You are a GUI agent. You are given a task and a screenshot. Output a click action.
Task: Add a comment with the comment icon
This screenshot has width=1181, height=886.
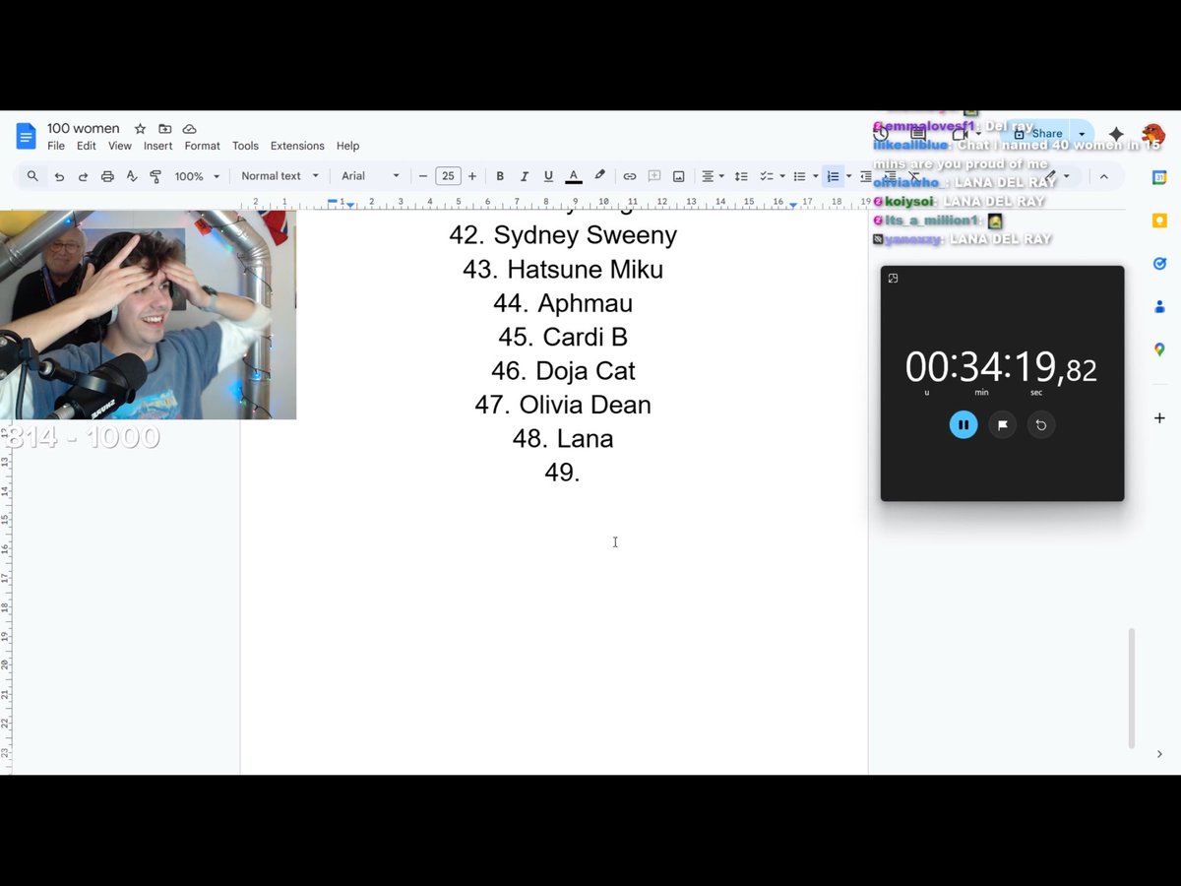(653, 176)
